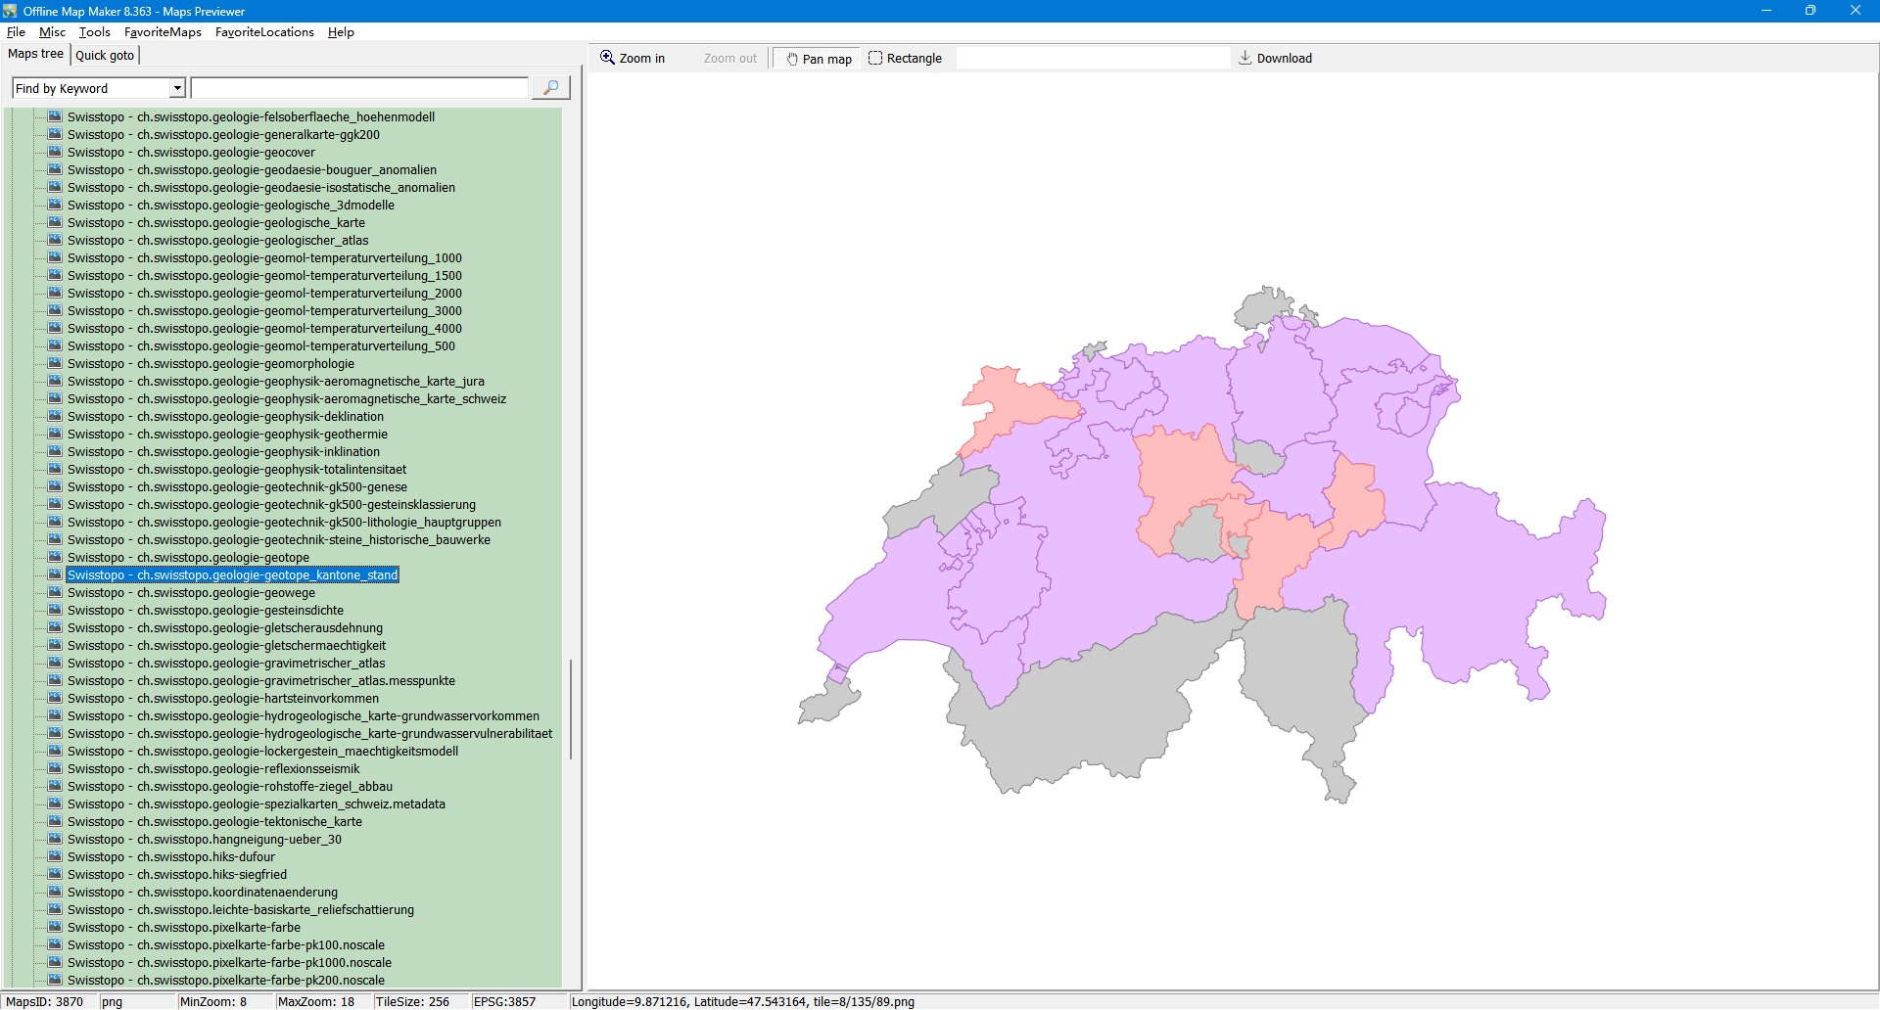
Task: Click the keyword search text field
Action: [359, 89]
